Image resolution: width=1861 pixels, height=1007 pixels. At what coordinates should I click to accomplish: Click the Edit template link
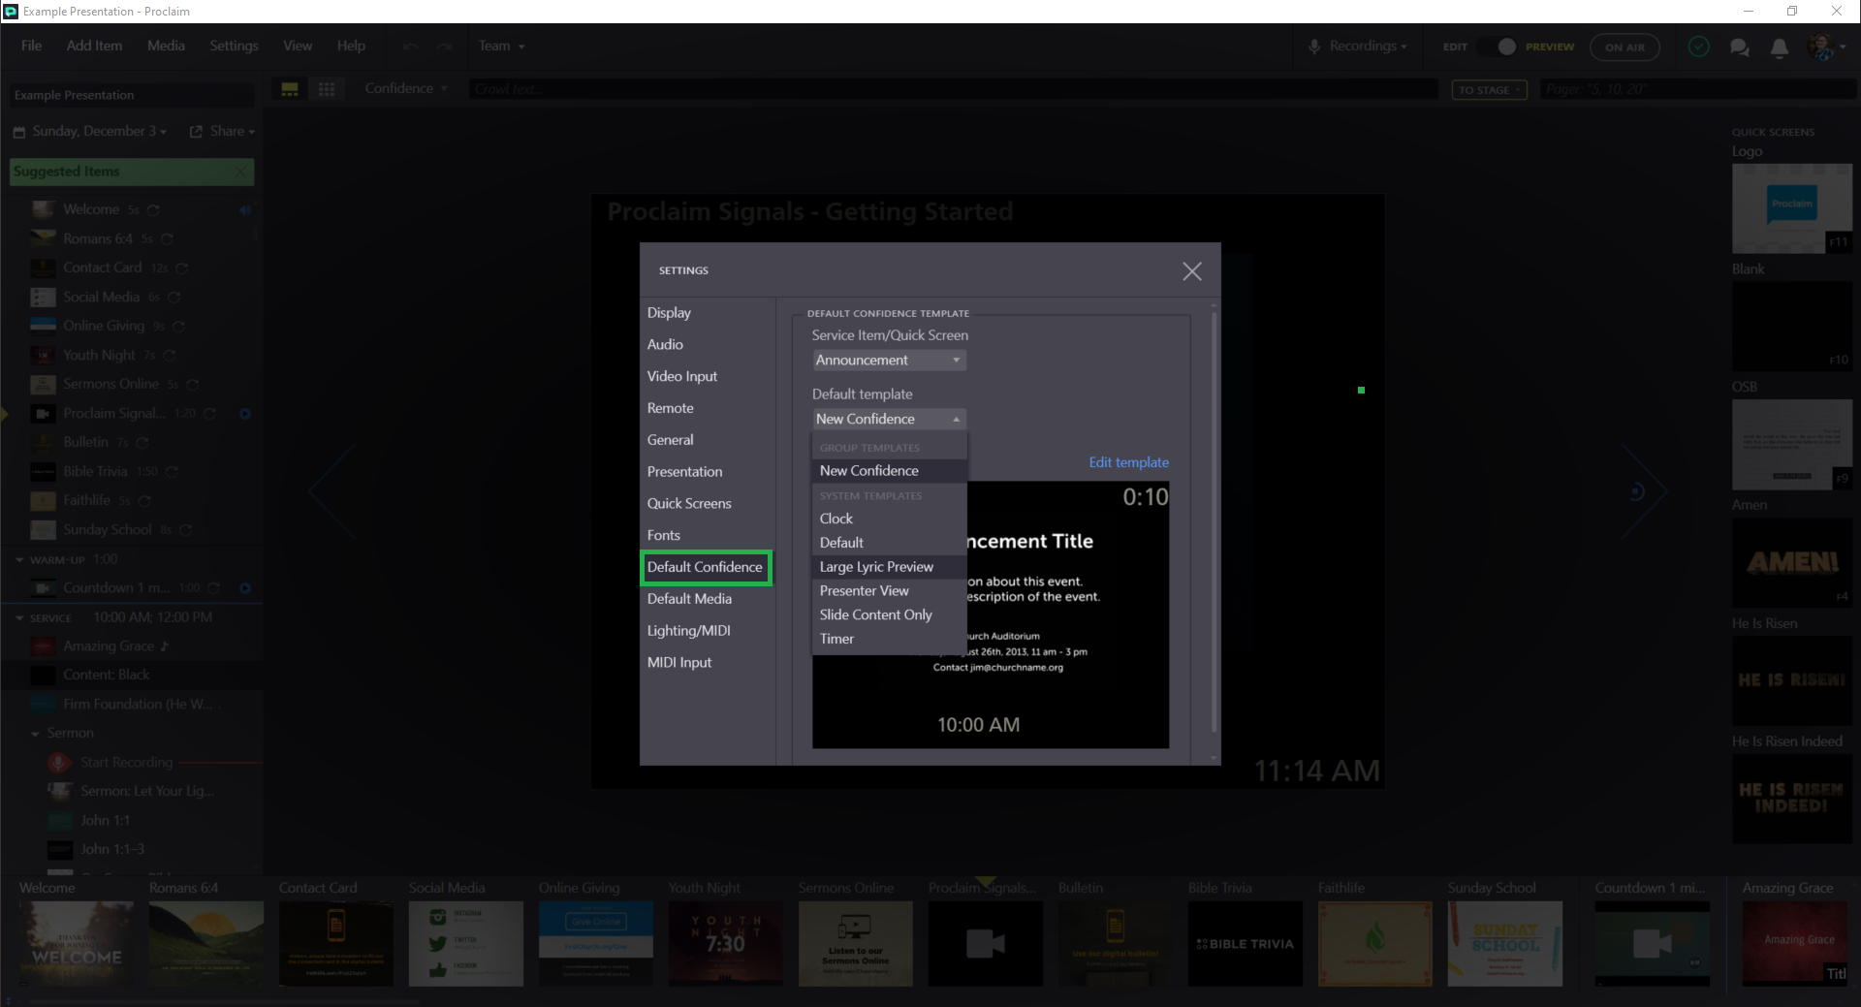pos(1128,463)
